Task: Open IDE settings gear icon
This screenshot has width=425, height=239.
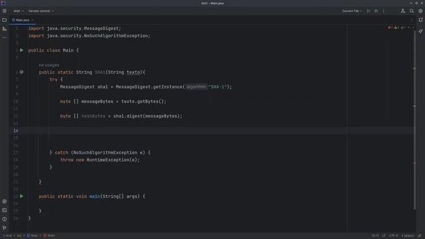Action: (x=420, y=11)
